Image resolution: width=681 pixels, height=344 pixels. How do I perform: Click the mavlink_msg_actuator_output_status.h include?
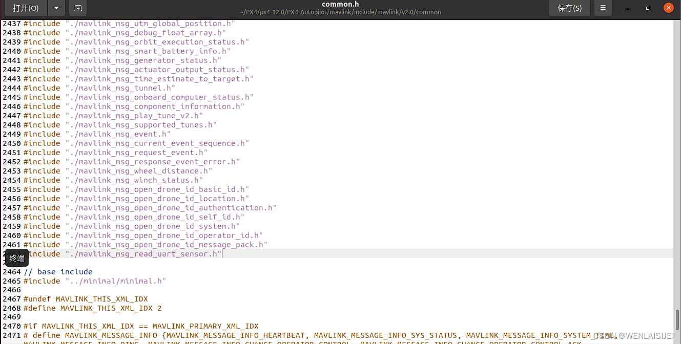coord(136,70)
